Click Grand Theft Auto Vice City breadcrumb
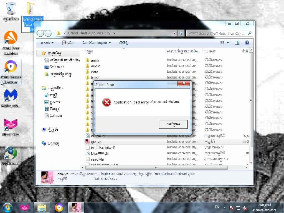The image size is (284, 213). (89, 33)
